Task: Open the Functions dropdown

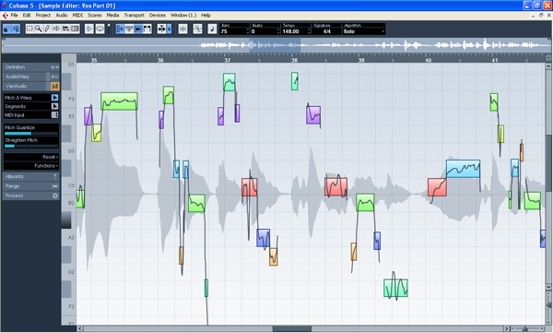Action: 31,166
